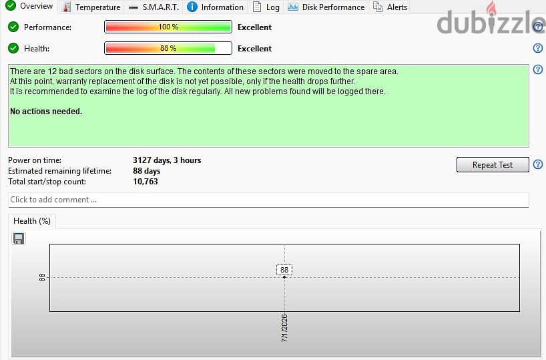Viewport: 546px width, 360px height.
Task: Click the 'Excellent' label next to Performance
Action: pyautogui.click(x=254, y=27)
